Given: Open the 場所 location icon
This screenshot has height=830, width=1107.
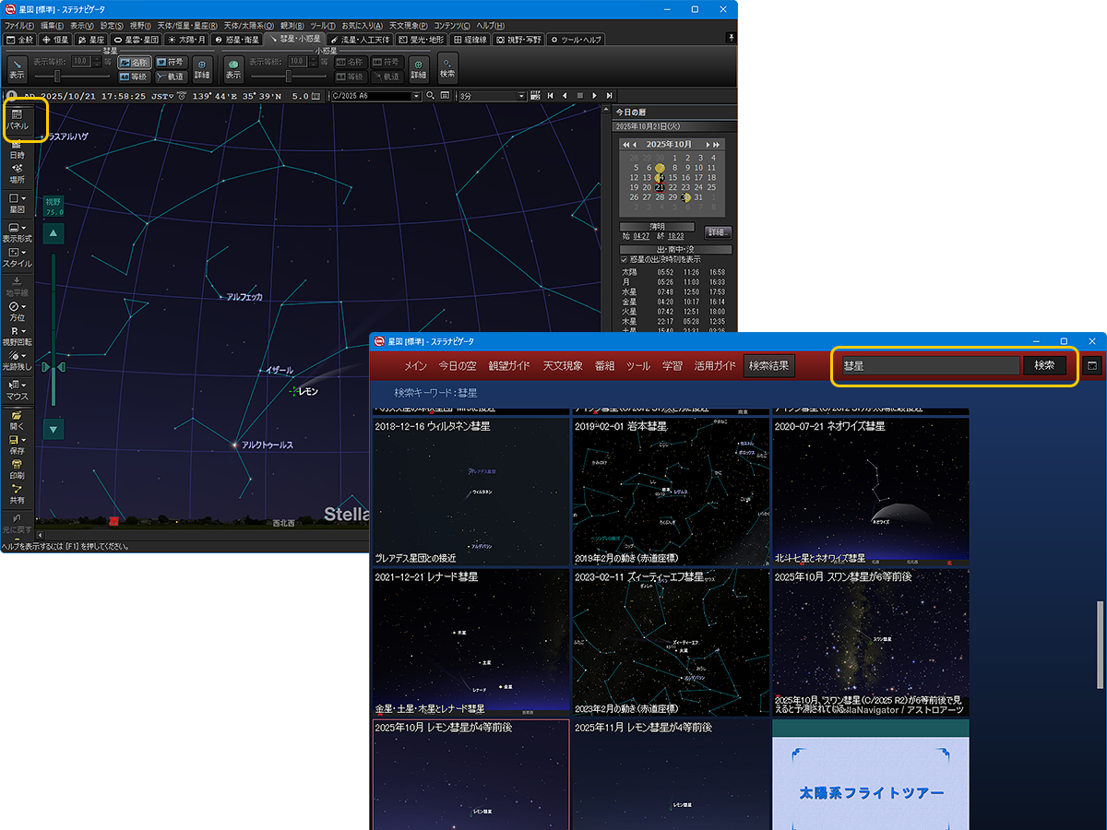Looking at the screenshot, I should click(x=17, y=173).
